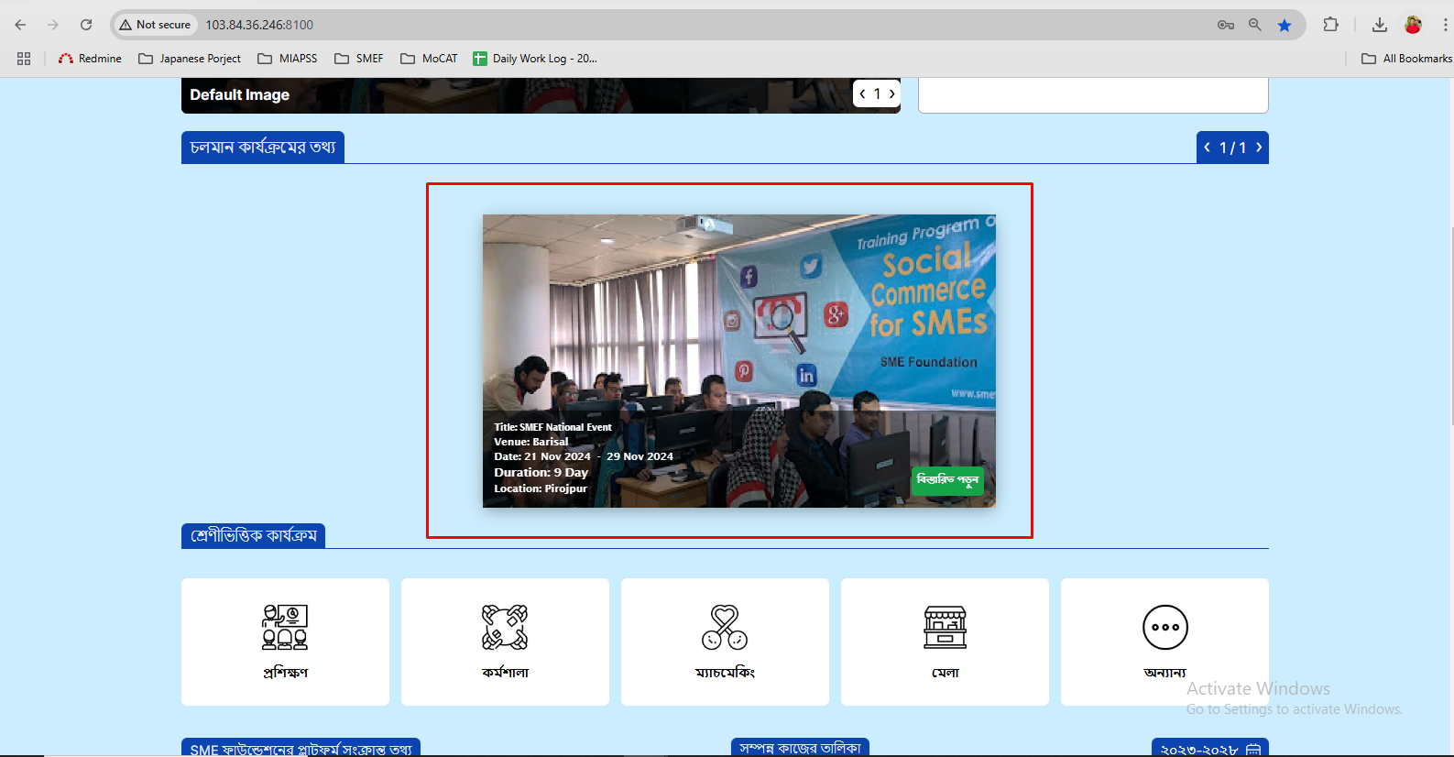
Task: Click the প্রশিক্ষণ card label
Action: click(x=285, y=673)
